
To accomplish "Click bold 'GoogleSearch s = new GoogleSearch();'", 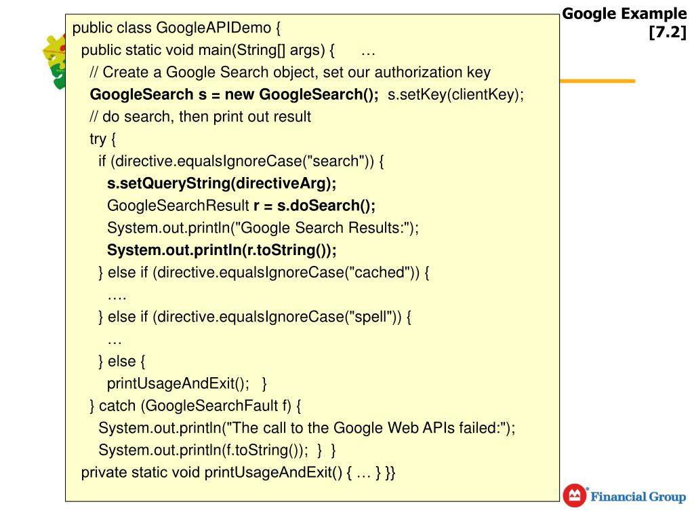I will point(234,94).
